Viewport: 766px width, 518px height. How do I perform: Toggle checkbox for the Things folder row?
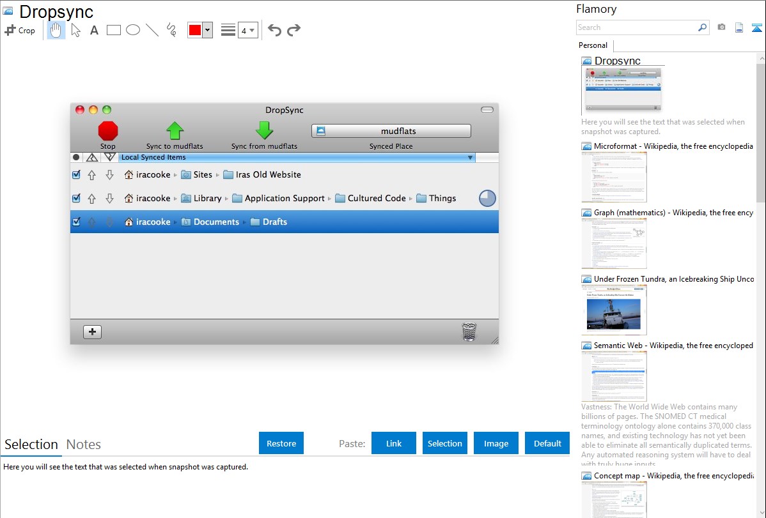[x=76, y=198]
